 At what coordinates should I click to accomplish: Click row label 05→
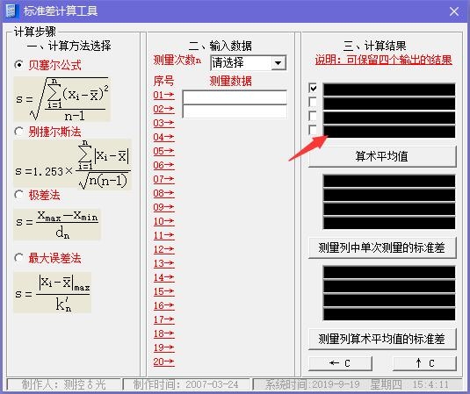[163, 151]
